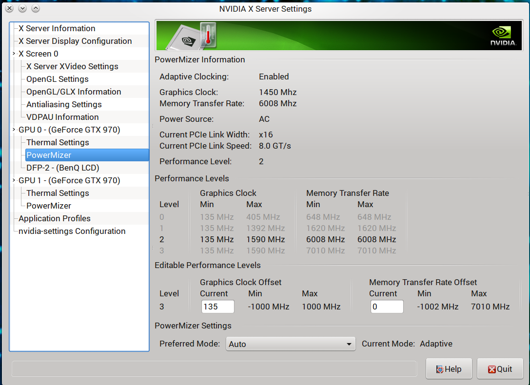Click the window close X button

click(9, 8)
